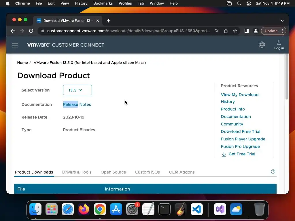Open the weather cloud app in dock
Image resolution: width=295 pixels, height=221 pixels.
coord(236,209)
